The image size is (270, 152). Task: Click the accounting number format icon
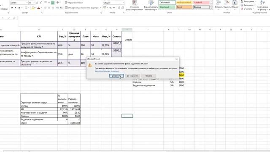pos(105,8)
